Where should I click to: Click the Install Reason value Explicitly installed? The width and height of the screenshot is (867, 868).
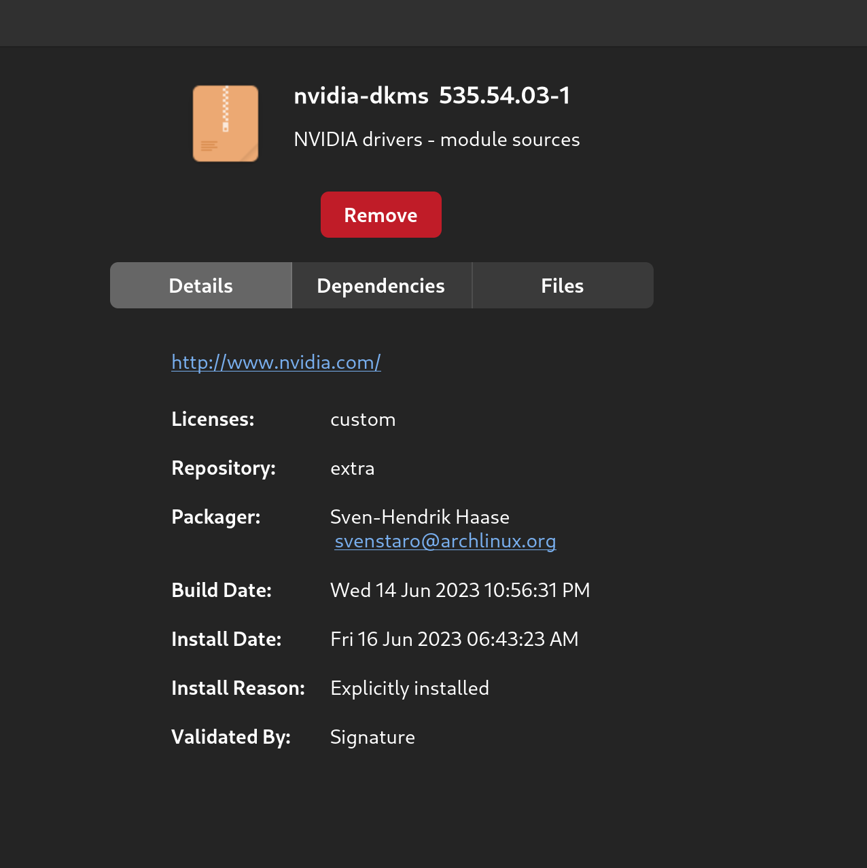(x=410, y=688)
